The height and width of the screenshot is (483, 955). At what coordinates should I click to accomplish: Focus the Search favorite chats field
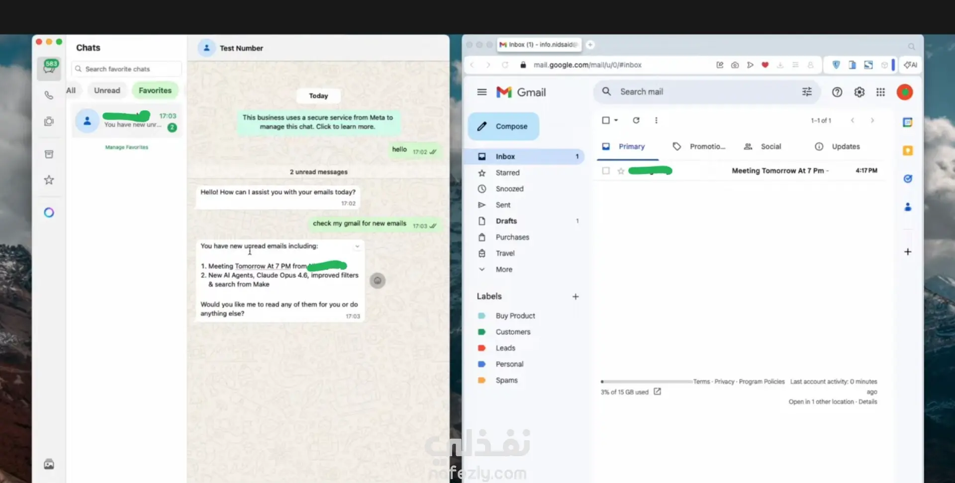tap(126, 69)
